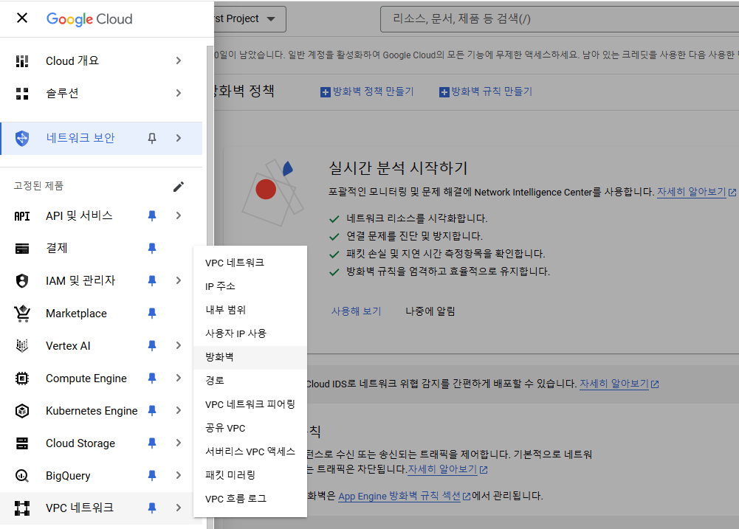Click the Vertex AI icon
This screenshot has height=529, width=739.
pos(22,346)
